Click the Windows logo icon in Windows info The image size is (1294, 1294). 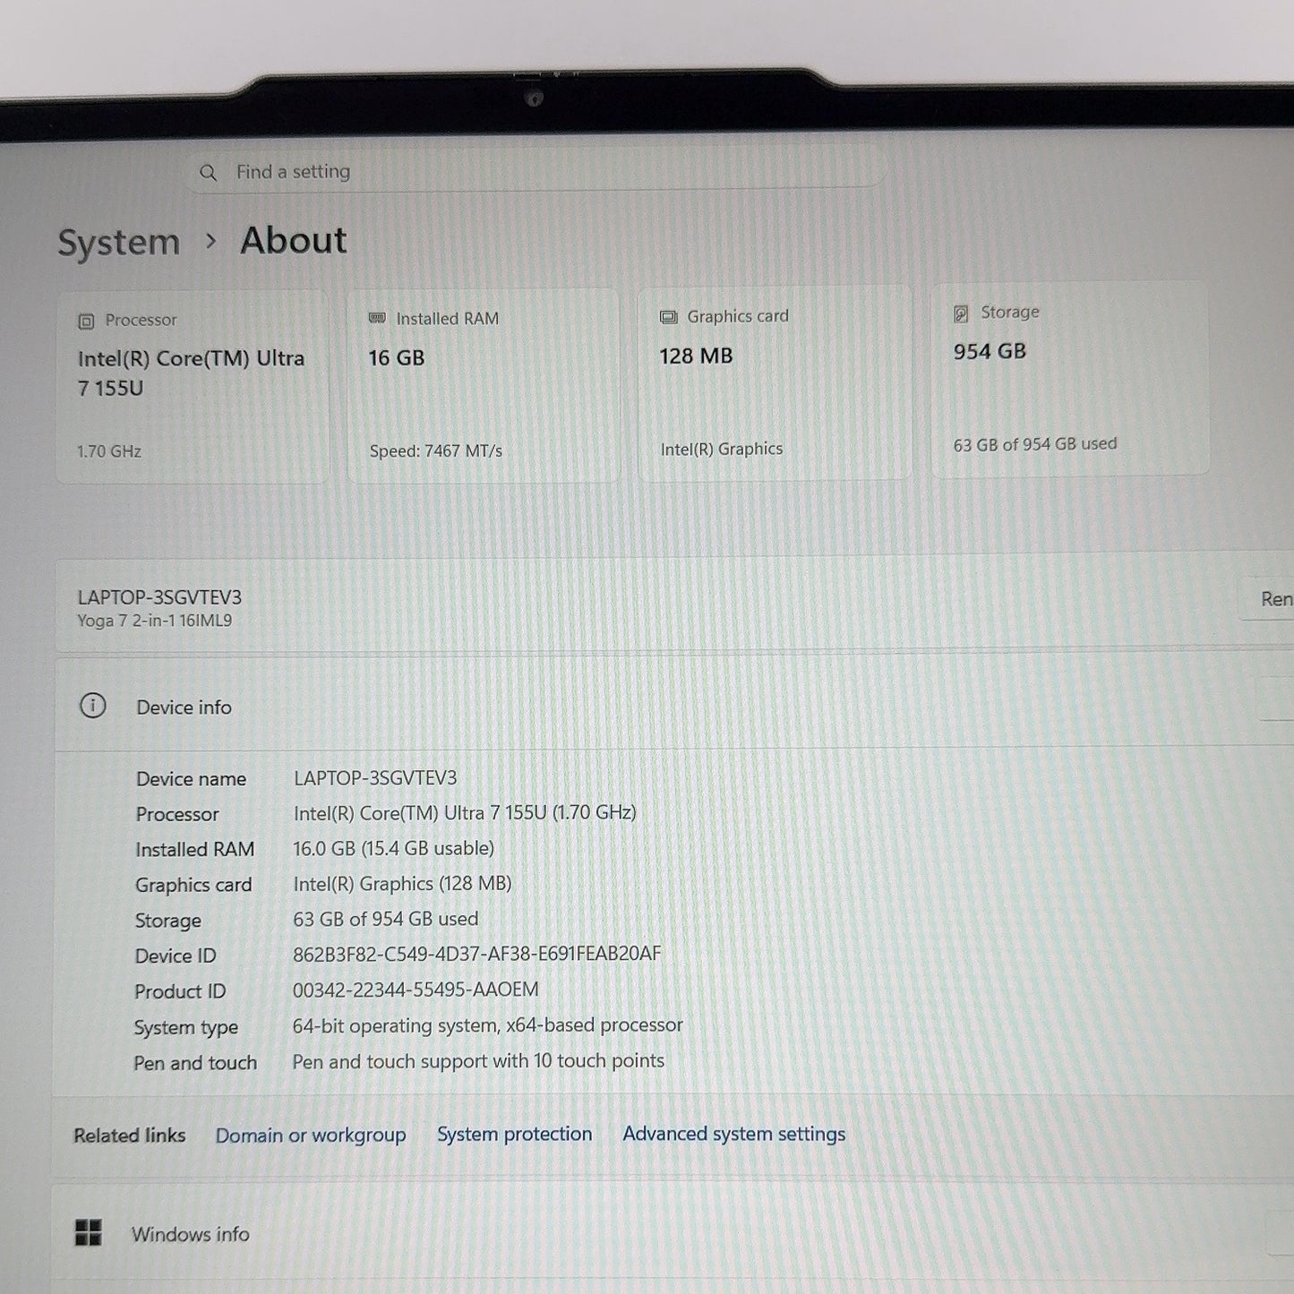[x=88, y=1233]
